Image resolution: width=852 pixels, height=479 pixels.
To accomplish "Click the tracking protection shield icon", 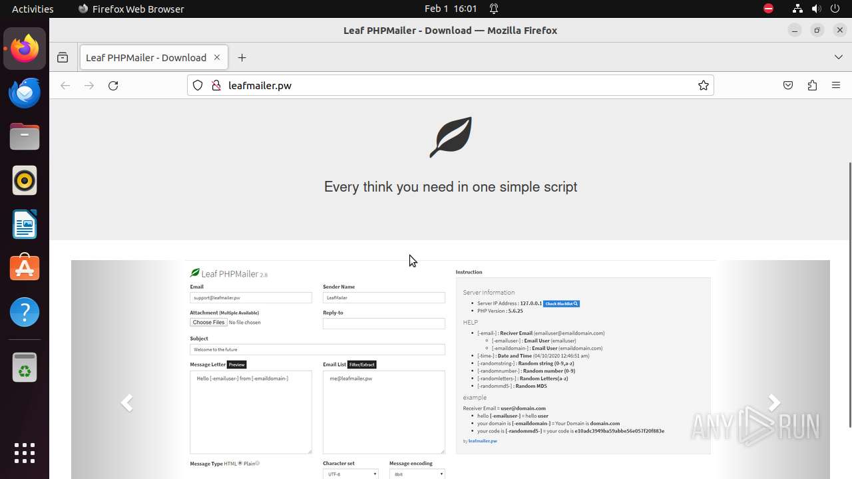I will tap(198, 85).
